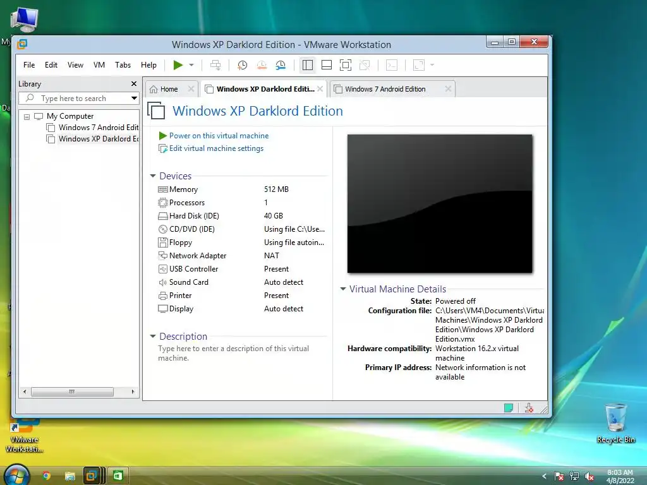This screenshot has width=647, height=485.
Task: Click the virtual machine screen thumbnail
Action: pos(440,204)
